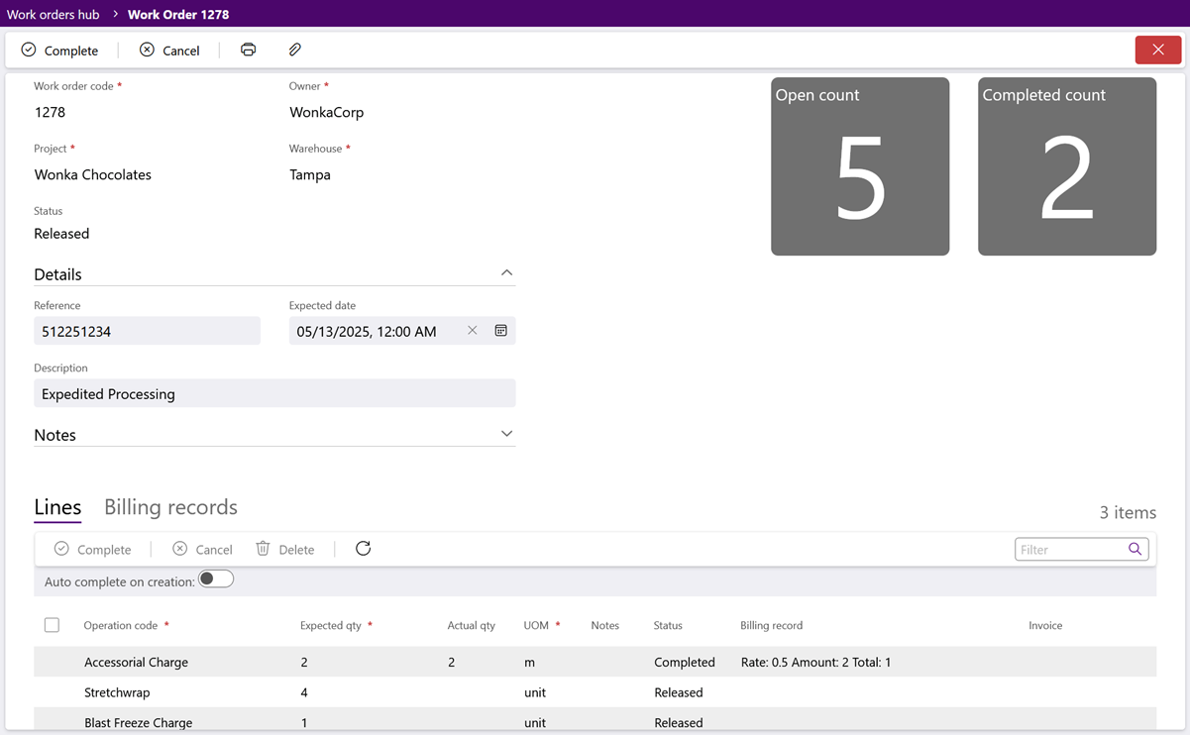This screenshot has width=1190, height=735.
Task: Click the Expected date field
Action: click(402, 331)
